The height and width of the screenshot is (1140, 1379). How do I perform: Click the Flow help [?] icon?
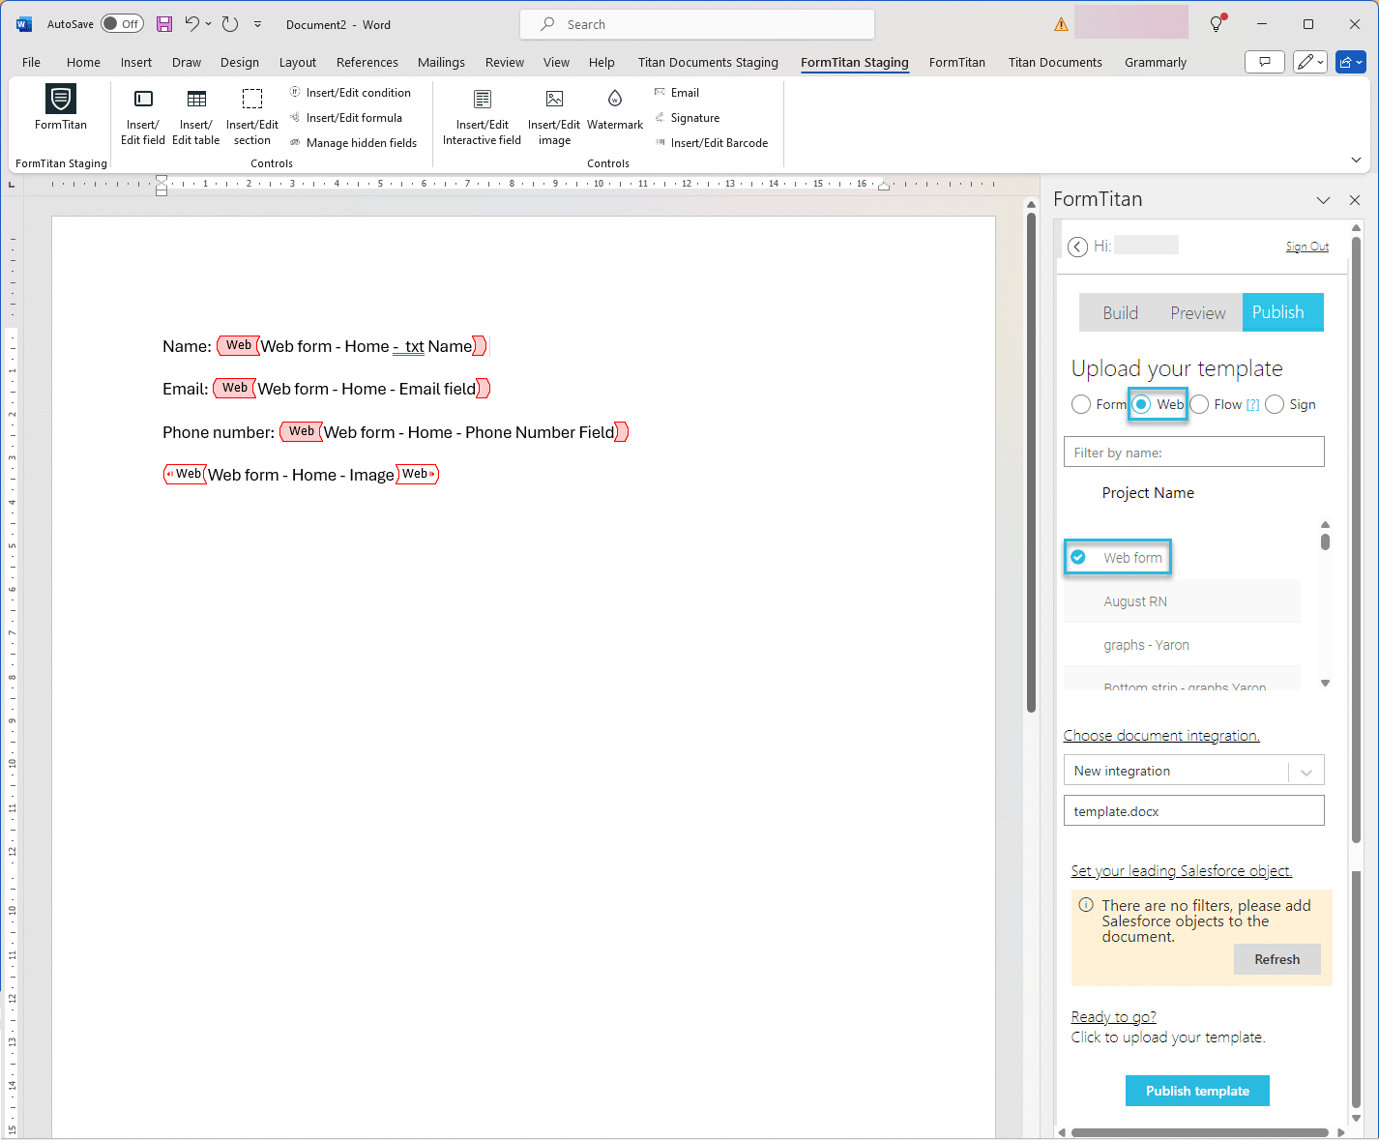pyautogui.click(x=1252, y=405)
